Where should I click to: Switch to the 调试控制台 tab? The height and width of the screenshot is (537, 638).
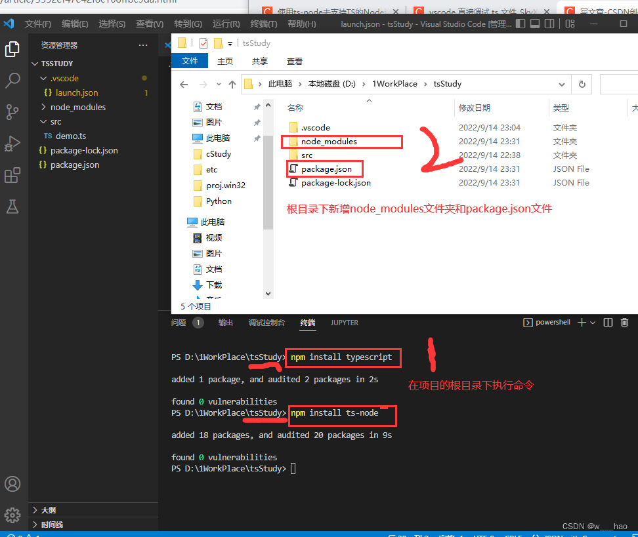266,323
